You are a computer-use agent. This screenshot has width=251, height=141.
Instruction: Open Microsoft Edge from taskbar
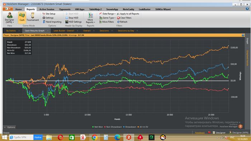[117, 137]
